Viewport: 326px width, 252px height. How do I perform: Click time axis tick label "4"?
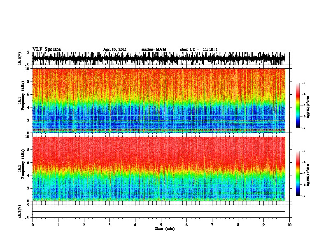135,225
